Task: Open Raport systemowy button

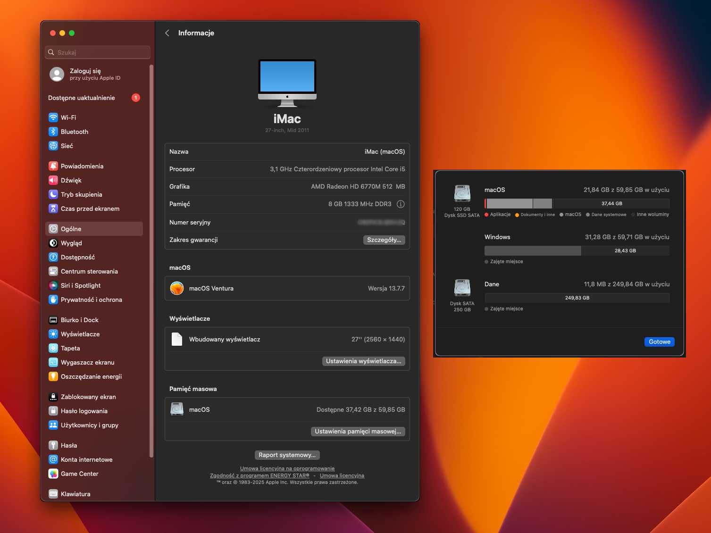Action: (x=287, y=455)
